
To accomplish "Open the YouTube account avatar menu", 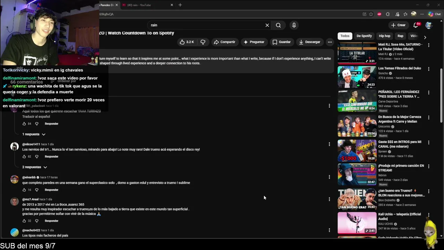I will click(x=429, y=25).
